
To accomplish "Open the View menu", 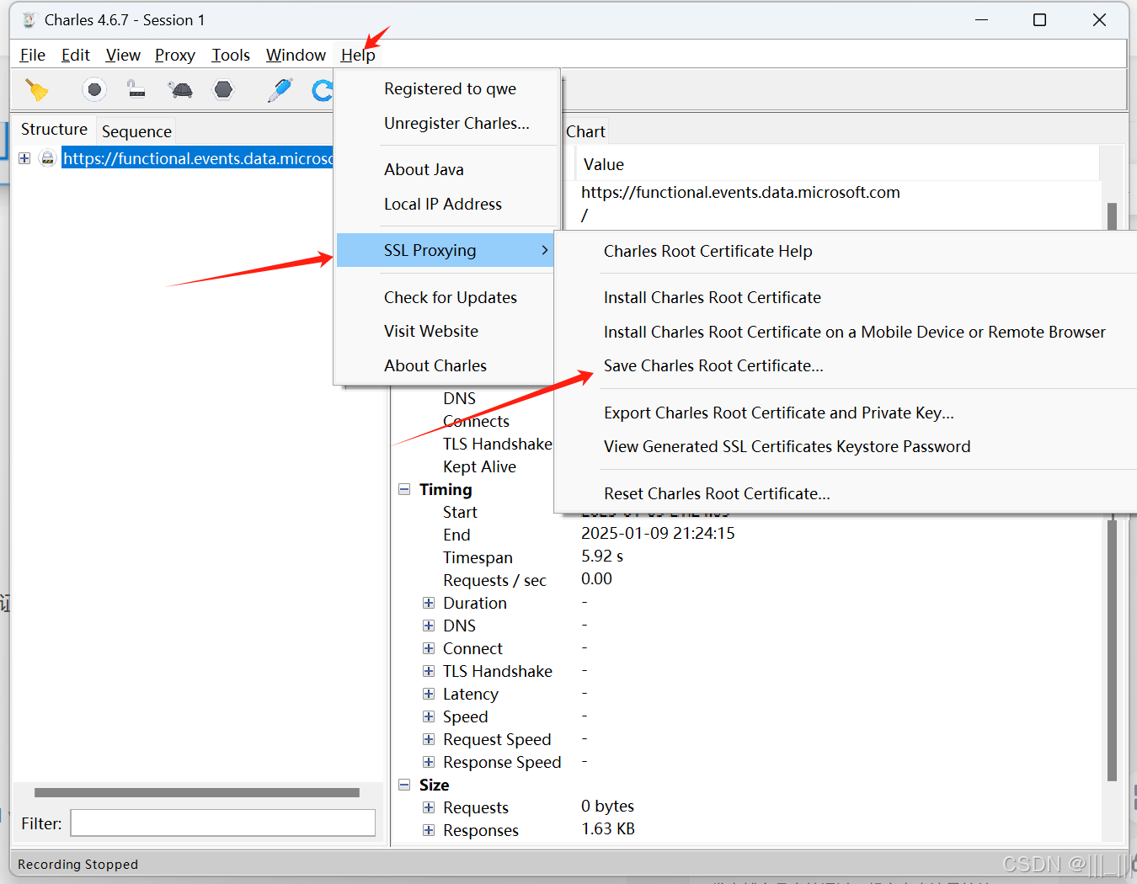I will click(123, 55).
